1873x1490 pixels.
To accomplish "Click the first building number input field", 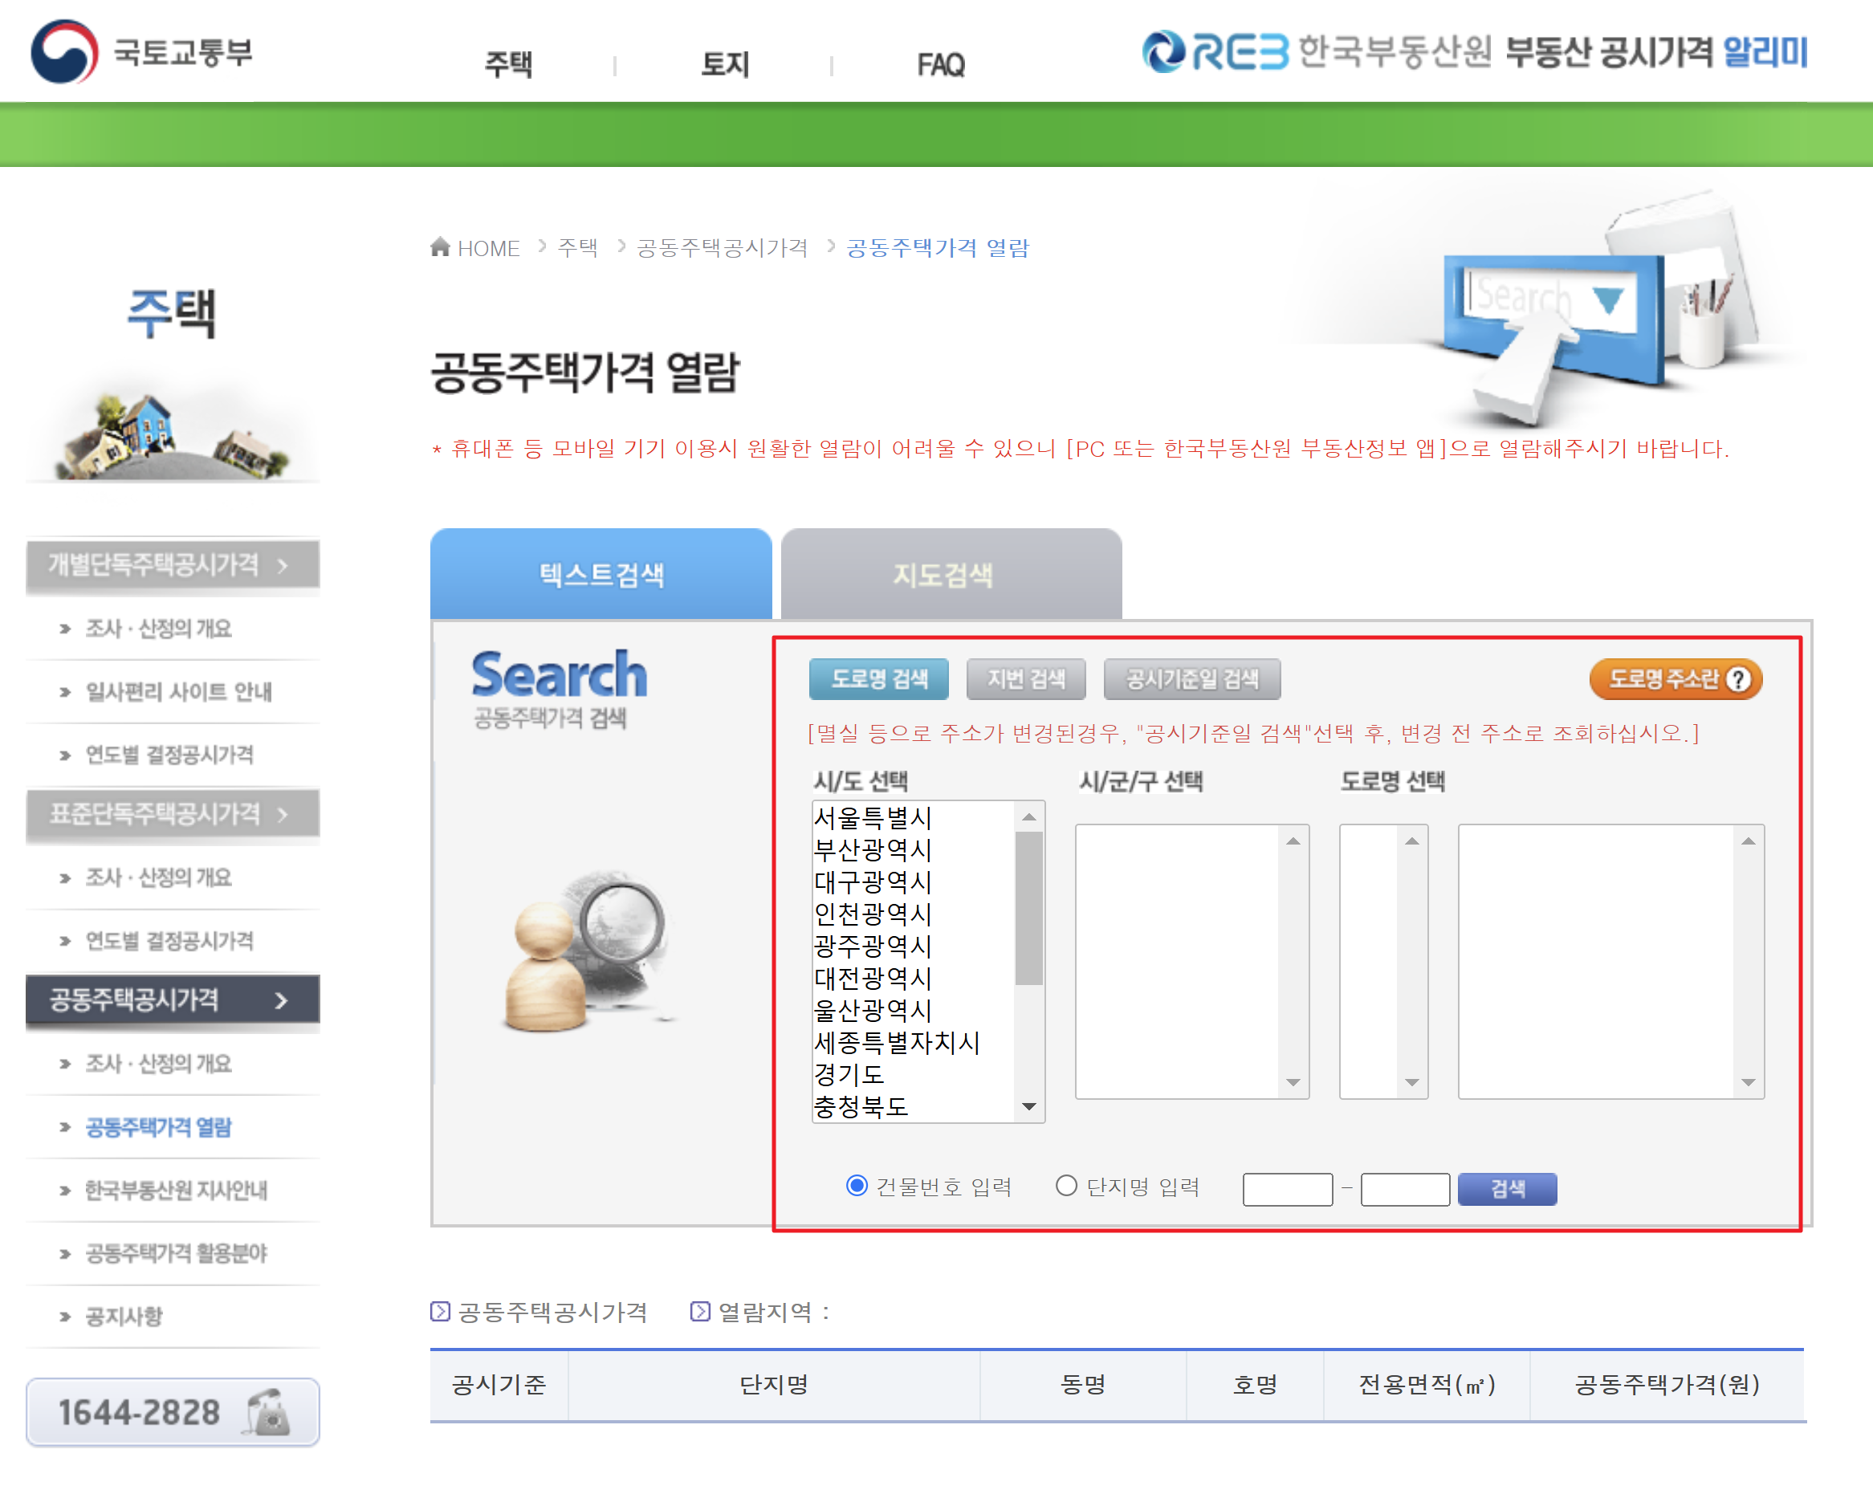I will [1288, 1190].
